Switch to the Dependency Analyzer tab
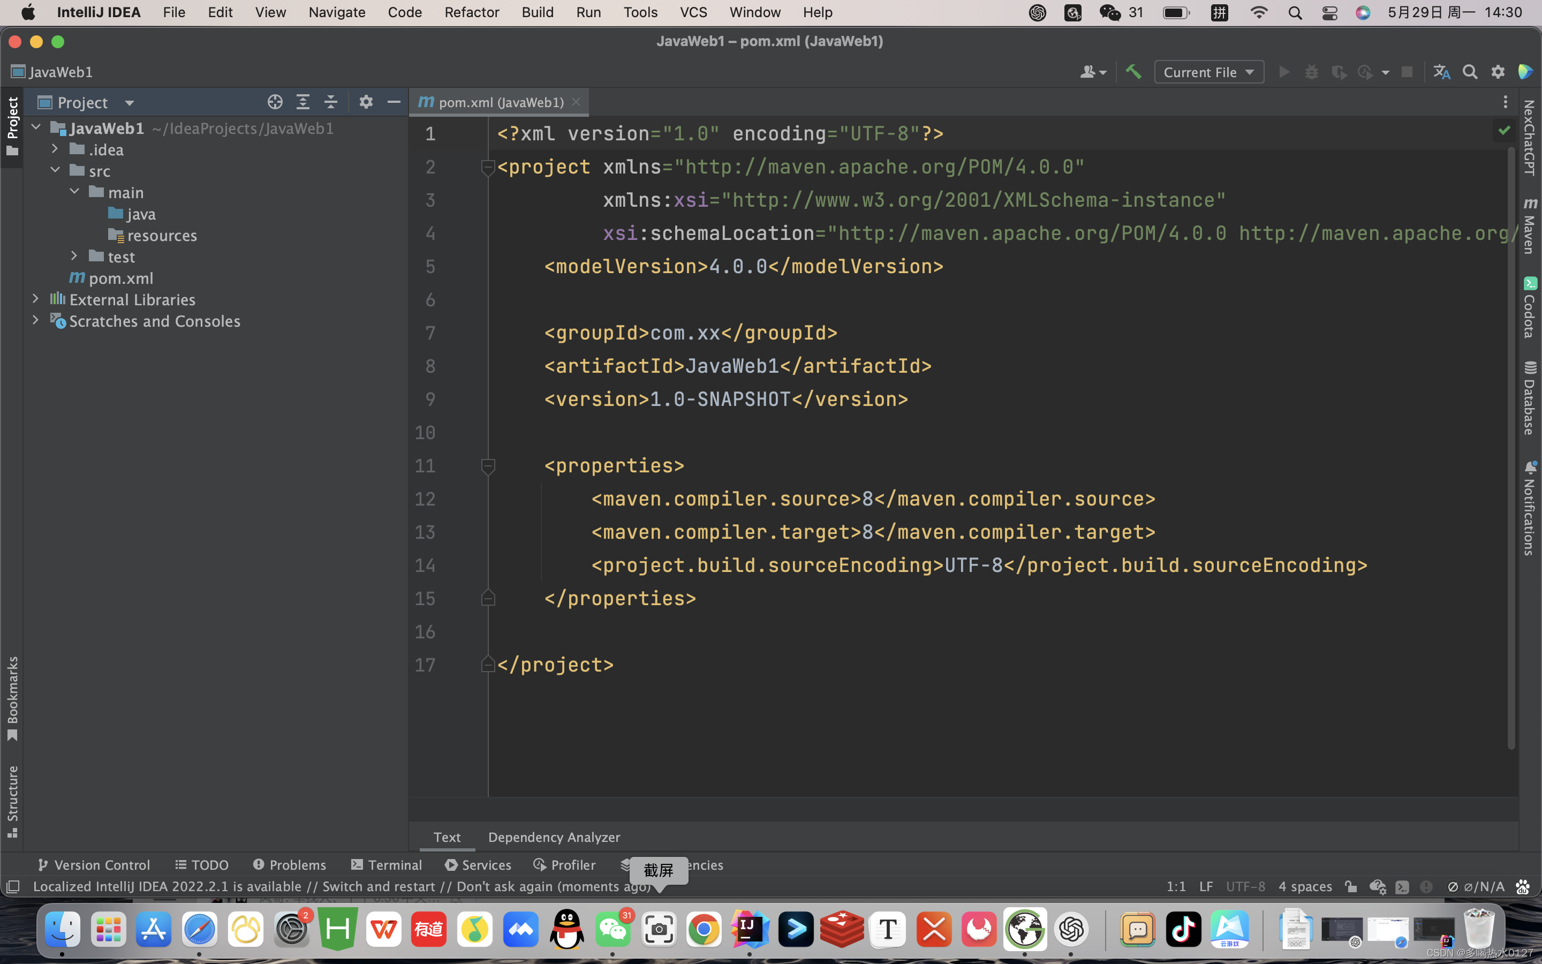Viewport: 1542px width, 964px height. (x=554, y=837)
